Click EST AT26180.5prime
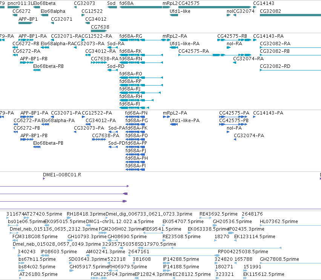This screenshot has height=280, width=321. point(38,274)
